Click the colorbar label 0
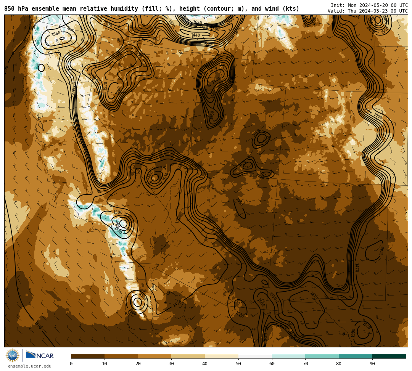 tap(71, 364)
